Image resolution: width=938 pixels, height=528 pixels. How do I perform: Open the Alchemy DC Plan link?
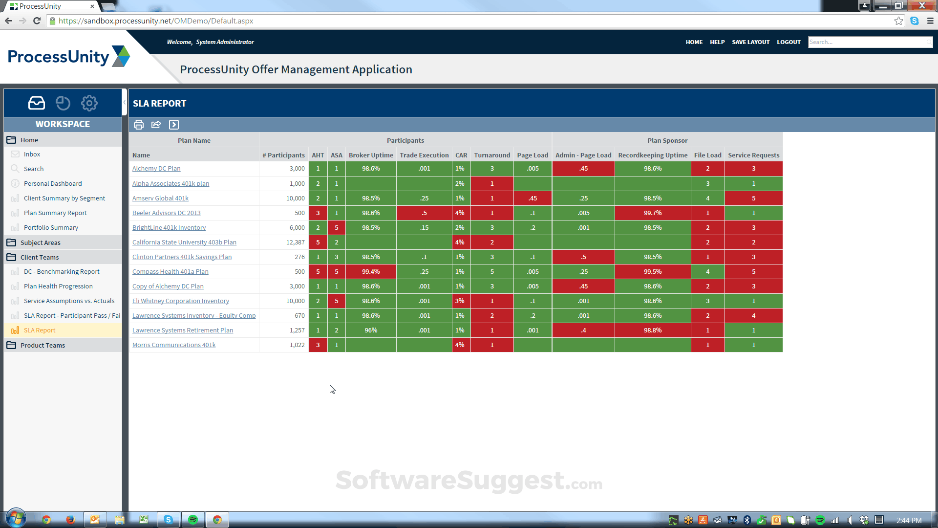156,169
